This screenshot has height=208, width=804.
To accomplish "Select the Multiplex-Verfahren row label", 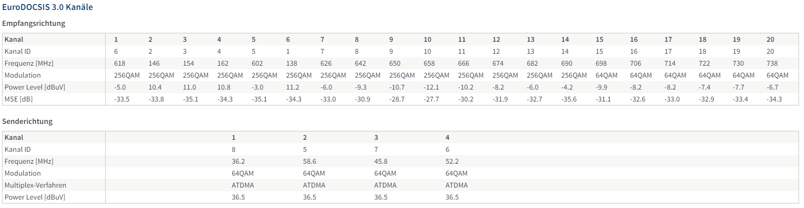I will click(x=35, y=185).
